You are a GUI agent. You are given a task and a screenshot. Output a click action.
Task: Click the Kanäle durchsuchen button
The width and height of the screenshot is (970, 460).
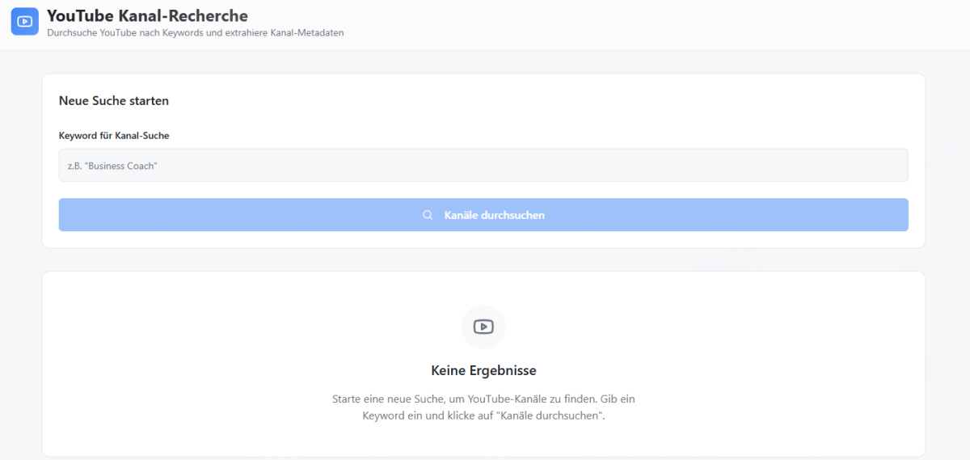(x=483, y=215)
